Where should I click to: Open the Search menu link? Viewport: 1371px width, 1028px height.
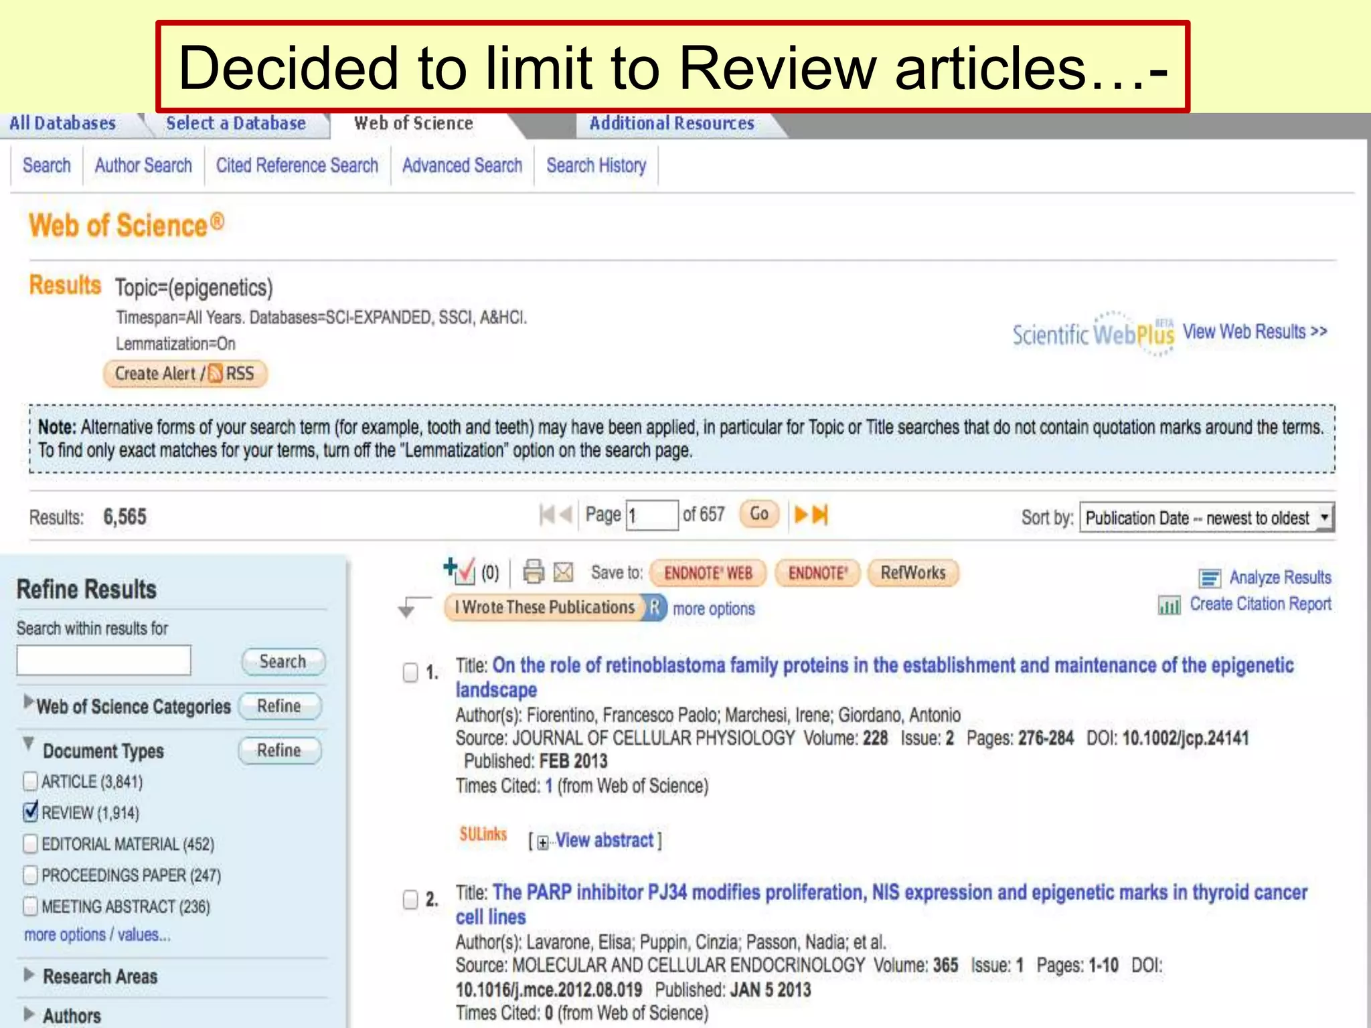[46, 165]
